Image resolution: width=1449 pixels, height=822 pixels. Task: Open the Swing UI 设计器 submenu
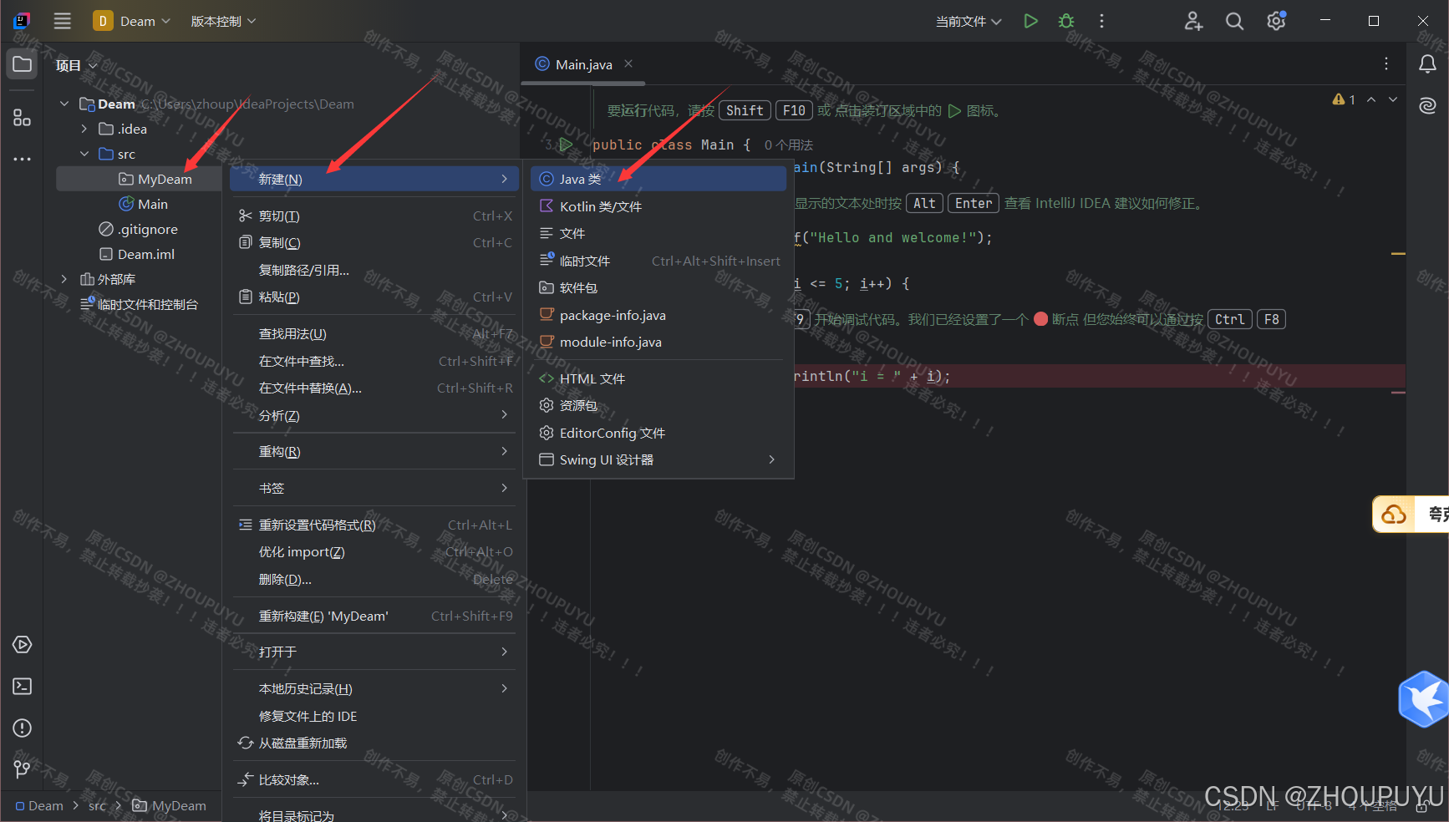tap(658, 459)
